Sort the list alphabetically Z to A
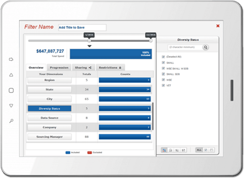The height and width of the screenshot is (178, 244). 171,150
